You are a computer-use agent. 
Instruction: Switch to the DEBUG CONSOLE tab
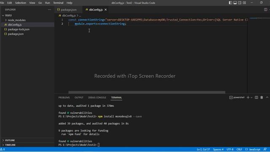pos(97,98)
